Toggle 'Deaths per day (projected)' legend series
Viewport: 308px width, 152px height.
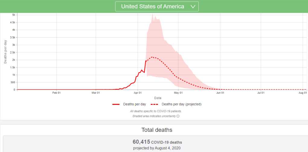click(181, 104)
